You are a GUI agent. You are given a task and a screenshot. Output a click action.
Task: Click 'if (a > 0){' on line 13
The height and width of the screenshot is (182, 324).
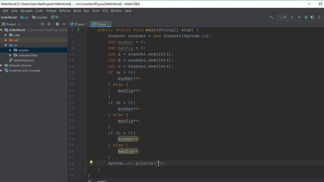(x=121, y=72)
